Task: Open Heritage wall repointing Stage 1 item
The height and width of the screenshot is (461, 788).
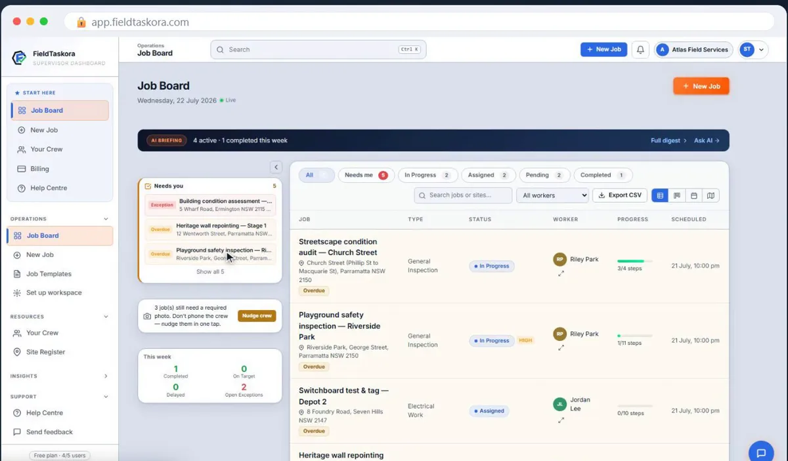Action: point(210,230)
